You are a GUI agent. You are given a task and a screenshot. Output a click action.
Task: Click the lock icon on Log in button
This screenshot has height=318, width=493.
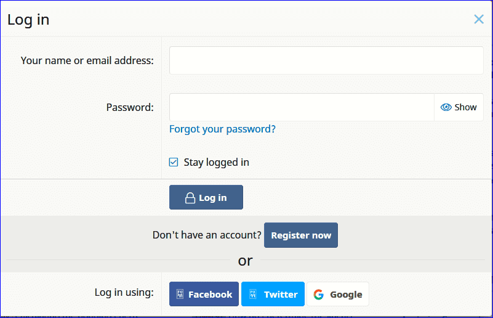point(190,198)
